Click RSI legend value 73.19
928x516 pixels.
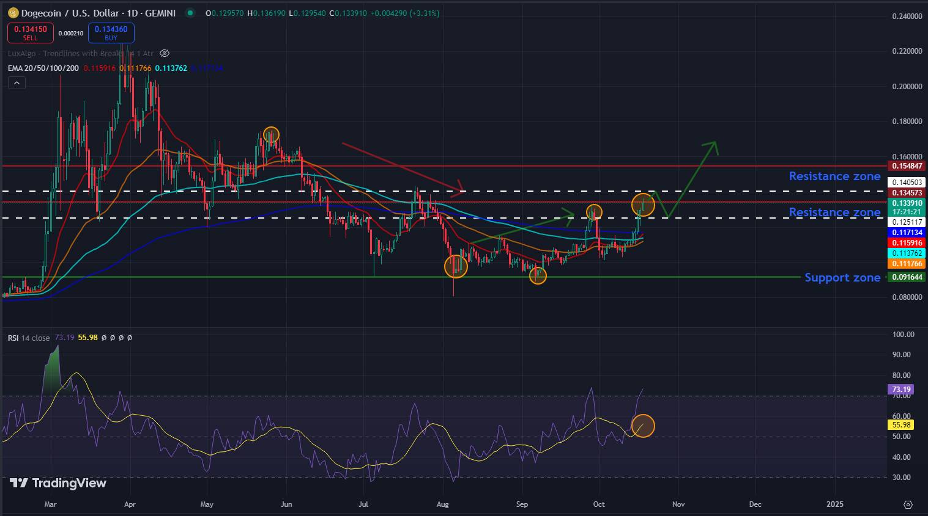coord(64,338)
